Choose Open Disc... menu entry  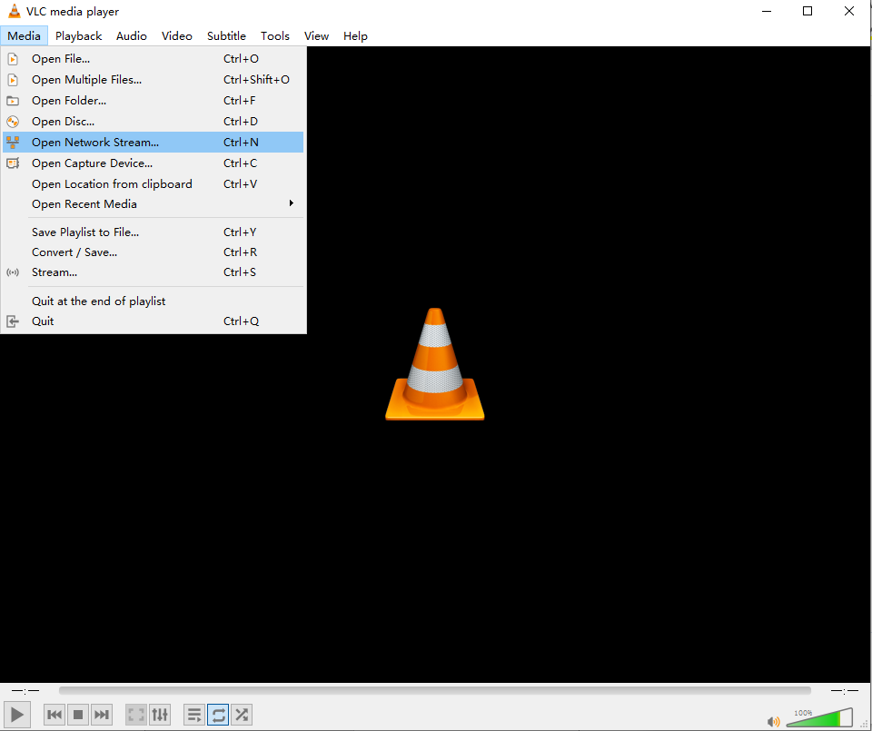153,121
